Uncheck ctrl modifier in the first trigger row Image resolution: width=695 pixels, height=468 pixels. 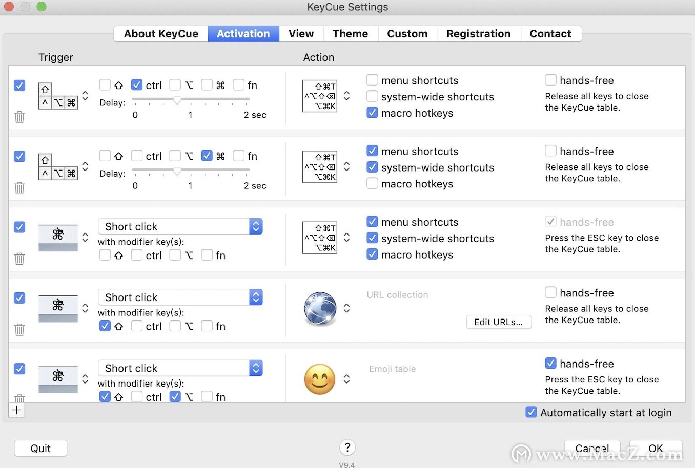[137, 84]
